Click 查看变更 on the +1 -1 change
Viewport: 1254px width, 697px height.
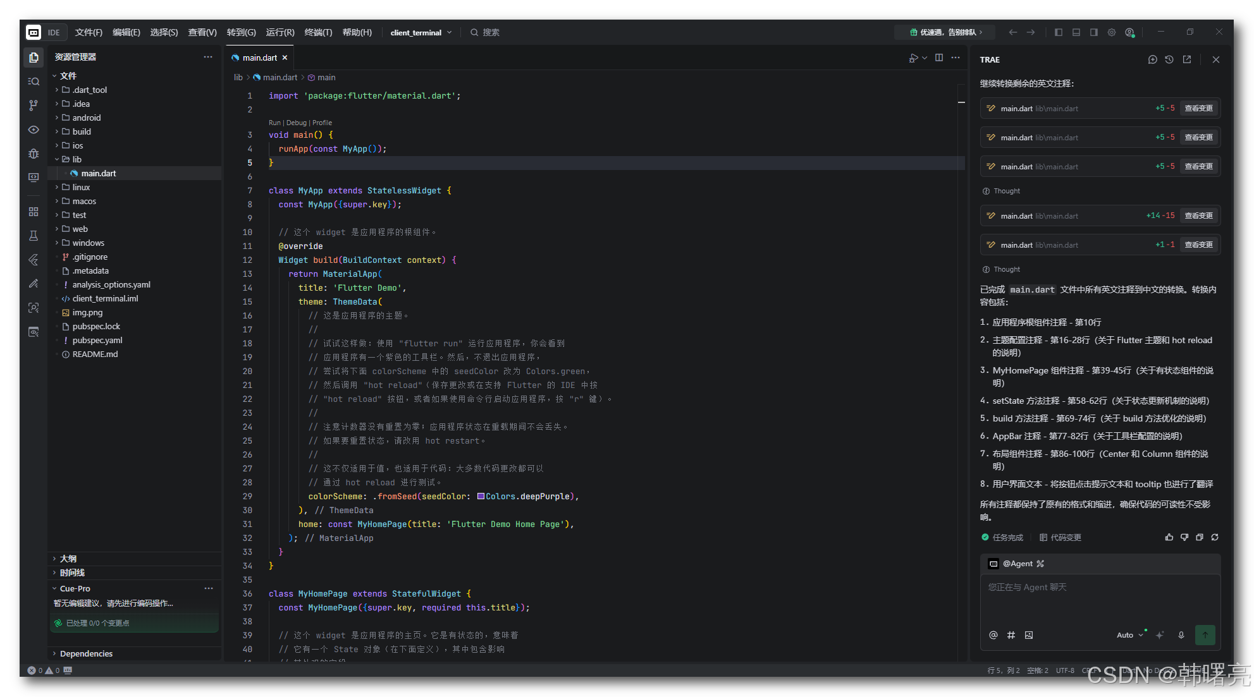click(x=1198, y=245)
